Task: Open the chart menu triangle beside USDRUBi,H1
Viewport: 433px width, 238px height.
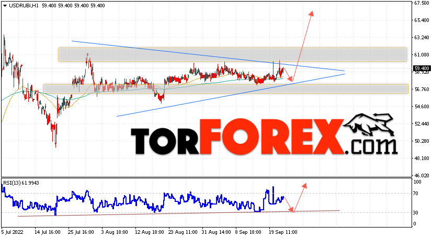Action: (x=5, y=6)
